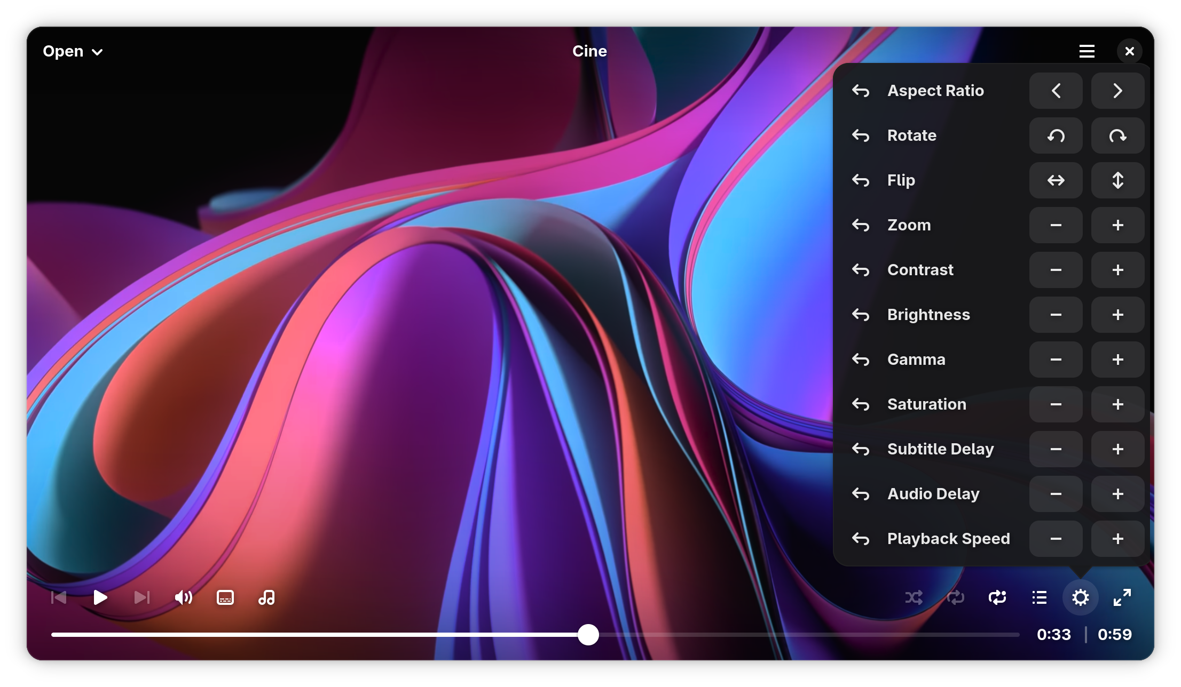Open the audio track music-note icon
The width and height of the screenshot is (1181, 687).
click(x=266, y=597)
